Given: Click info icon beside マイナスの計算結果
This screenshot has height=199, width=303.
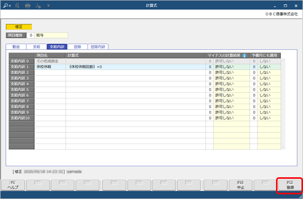Looking at the screenshot, I should tap(244, 55).
